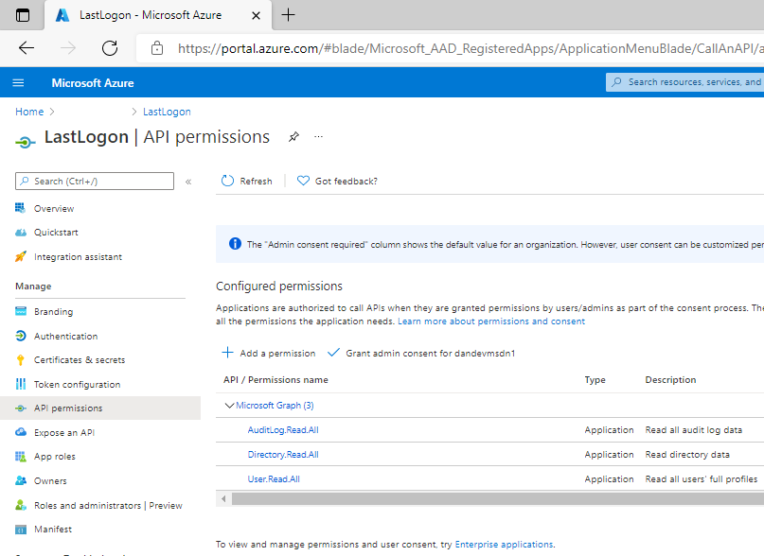Open the Enterprise applications link
This screenshot has width=764, height=556.
click(504, 544)
